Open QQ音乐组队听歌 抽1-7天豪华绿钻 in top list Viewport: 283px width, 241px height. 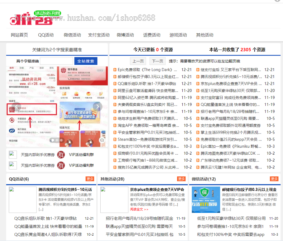[x=147, y=84]
